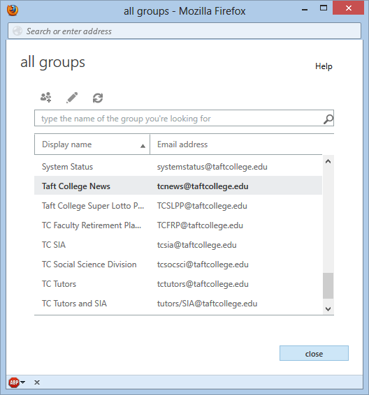Click the Firefox logo icon
The image size is (369, 395).
pos(13,10)
